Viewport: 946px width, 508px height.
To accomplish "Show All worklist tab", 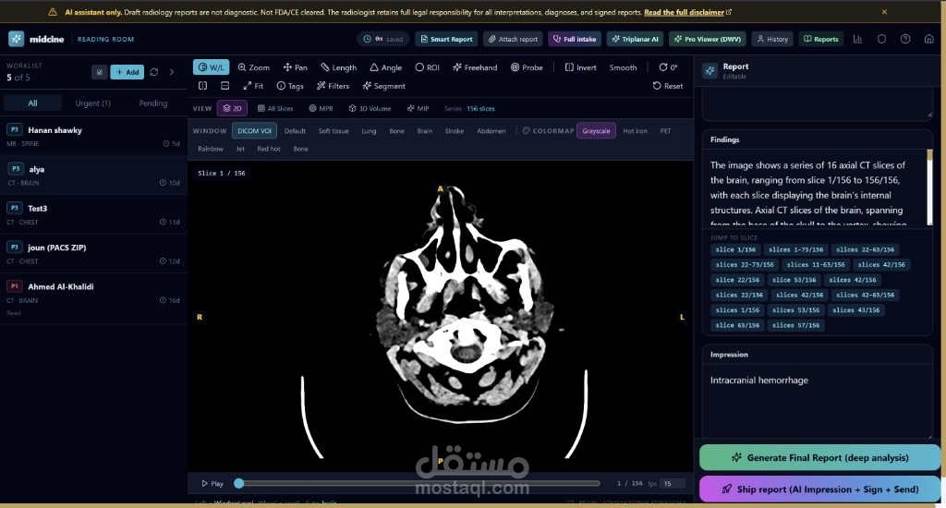I will [x=32, y=103].
